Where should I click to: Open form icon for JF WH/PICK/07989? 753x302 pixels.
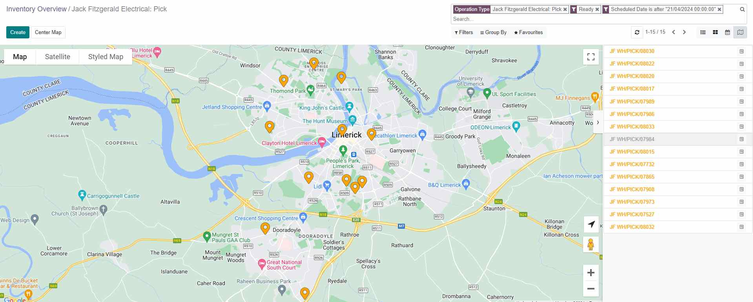pyautogui.click(x=742, y=101)
